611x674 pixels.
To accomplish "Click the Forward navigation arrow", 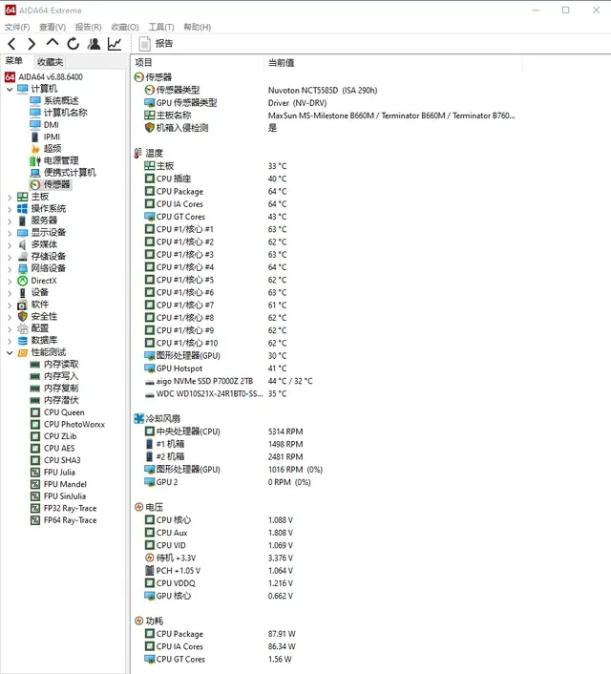I will pyautogui.click(x=32, y=44).
